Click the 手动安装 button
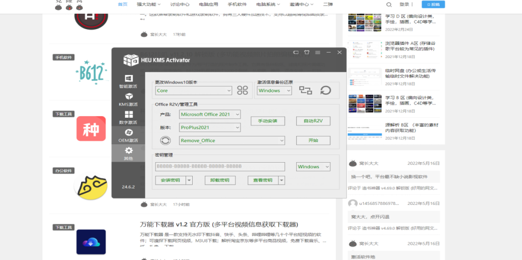 pyautogui.click(x=268, y=121)
